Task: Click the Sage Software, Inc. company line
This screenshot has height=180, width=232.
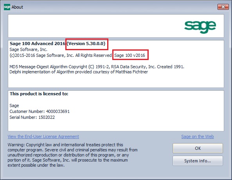Action: point(29,49)
